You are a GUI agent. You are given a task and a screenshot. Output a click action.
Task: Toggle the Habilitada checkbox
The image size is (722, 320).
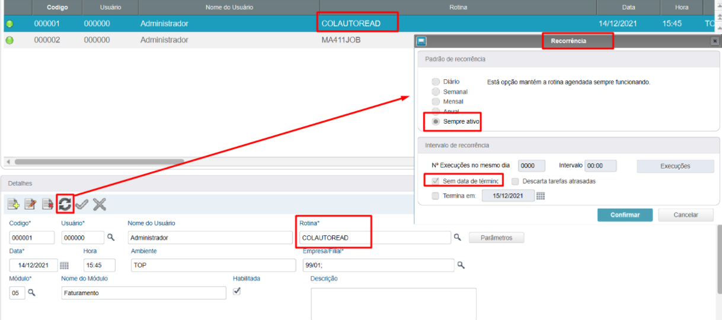tap(237, 291)
